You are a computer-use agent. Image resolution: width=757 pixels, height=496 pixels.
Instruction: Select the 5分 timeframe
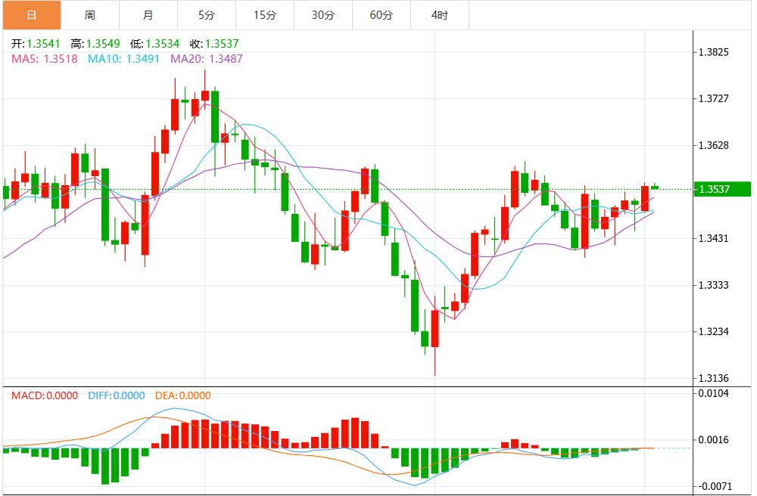tap(207, 14)
